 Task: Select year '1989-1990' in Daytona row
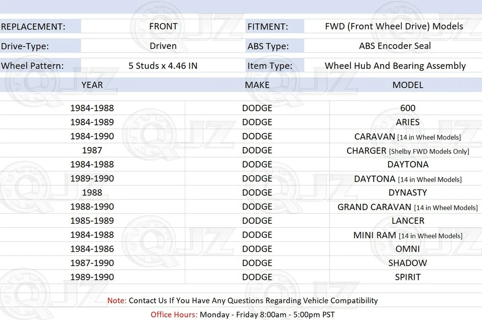[x=92, y=179]
